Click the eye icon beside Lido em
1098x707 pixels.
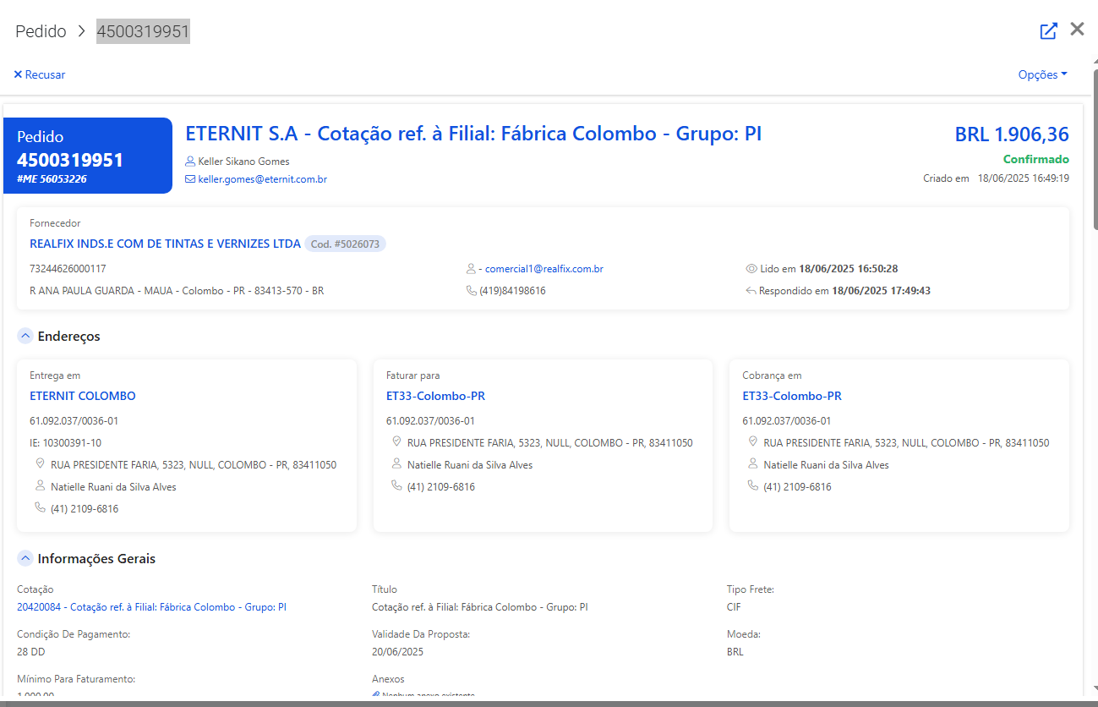pyautogui.click(x=751, y=269)
